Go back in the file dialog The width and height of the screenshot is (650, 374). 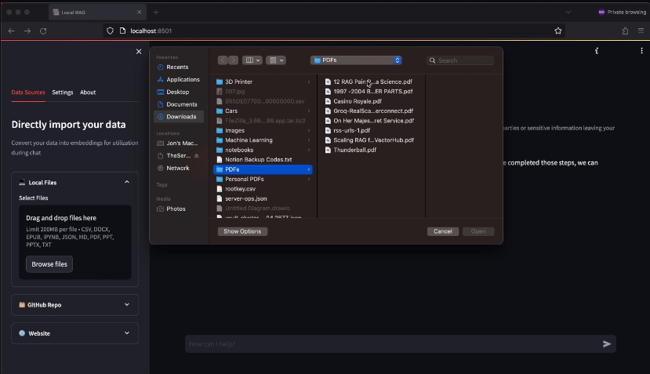click(223, 60)
